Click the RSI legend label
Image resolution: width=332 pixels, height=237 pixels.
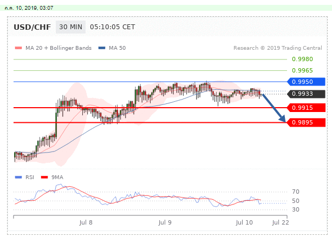[x=30, y=177]
